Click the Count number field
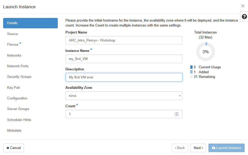Viewport: 248px width, 155px height. click(124, 114)
